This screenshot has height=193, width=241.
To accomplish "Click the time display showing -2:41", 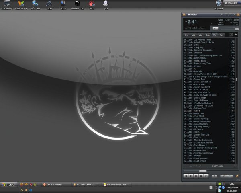I will coord(191,22).
